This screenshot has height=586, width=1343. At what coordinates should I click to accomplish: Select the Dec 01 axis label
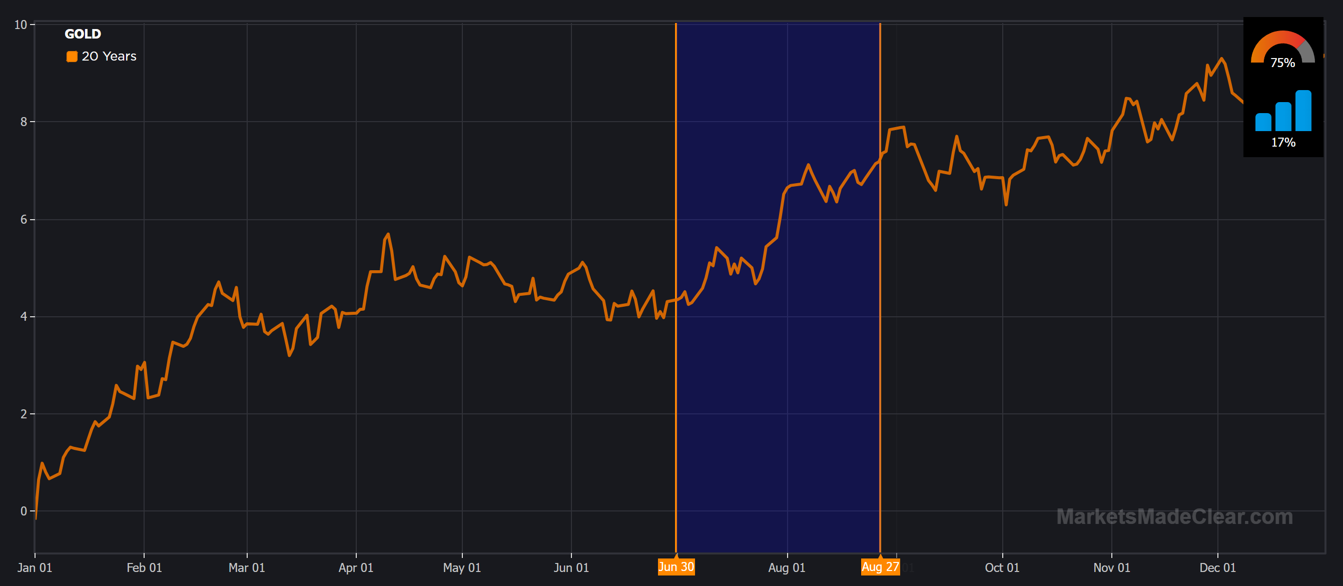tap(1217, 568)
